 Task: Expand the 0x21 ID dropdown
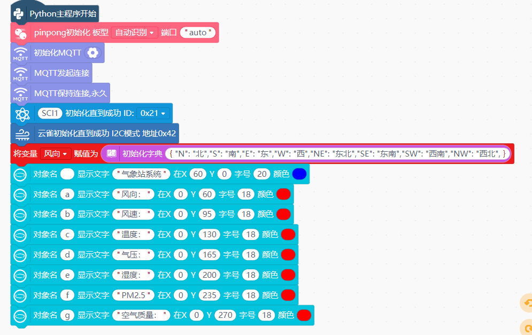point(153,113)
